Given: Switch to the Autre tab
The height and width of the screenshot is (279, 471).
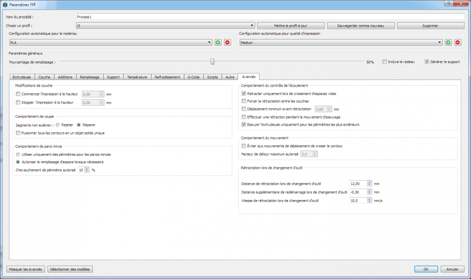Looking at the screenshot, I should click(x=230, y=77).
